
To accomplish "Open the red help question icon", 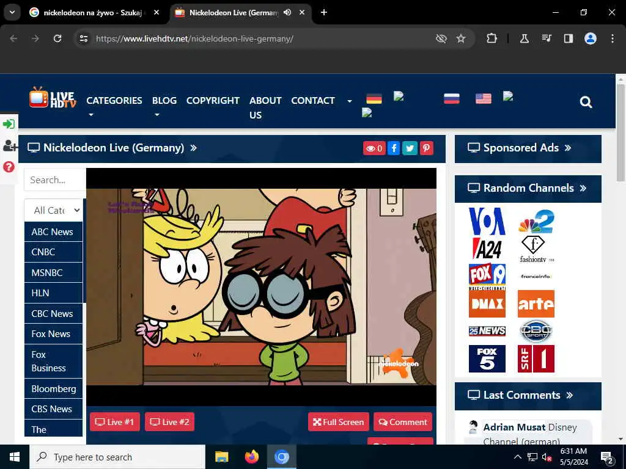I will (x=9, y=167).
